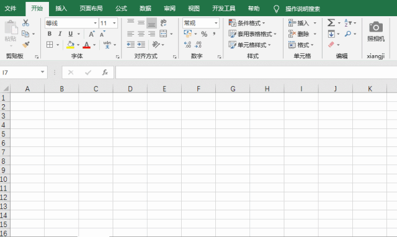397x237 pixels.
Task: Apply yellow fill color bucket
Action: [70, 45]
